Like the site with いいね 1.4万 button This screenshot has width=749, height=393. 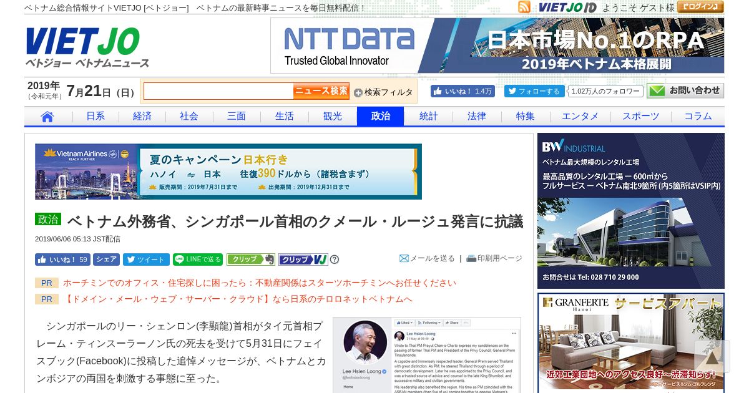[x=463, y=91]
